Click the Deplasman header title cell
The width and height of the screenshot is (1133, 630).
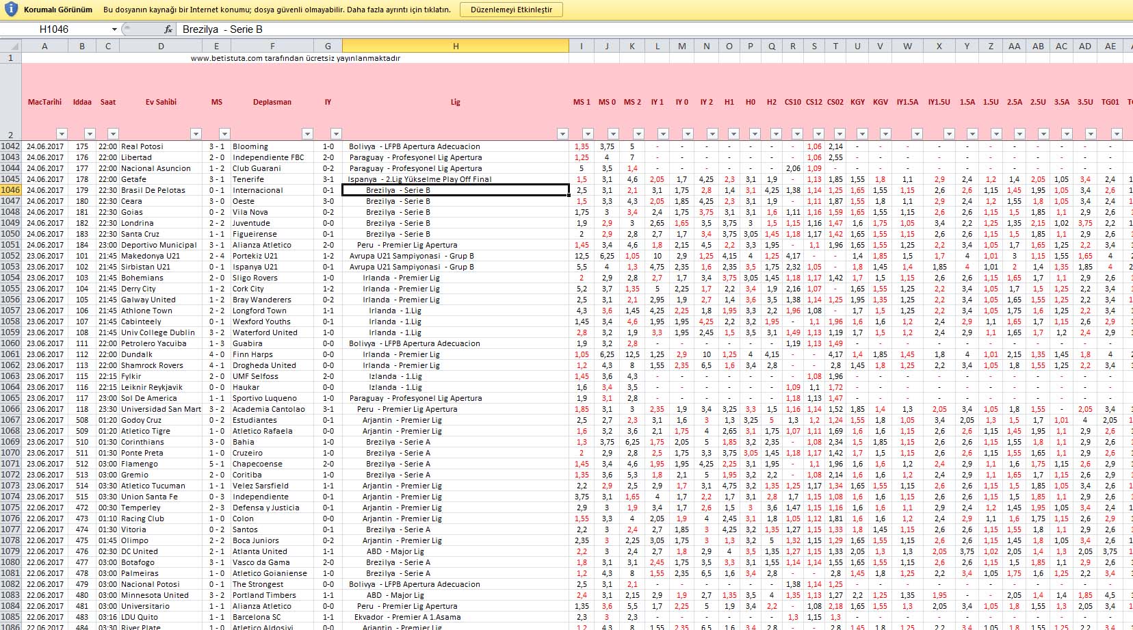(272, 102)
